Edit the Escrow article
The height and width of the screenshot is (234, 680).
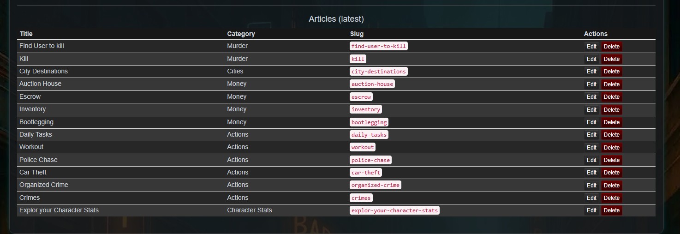point(591,97)
